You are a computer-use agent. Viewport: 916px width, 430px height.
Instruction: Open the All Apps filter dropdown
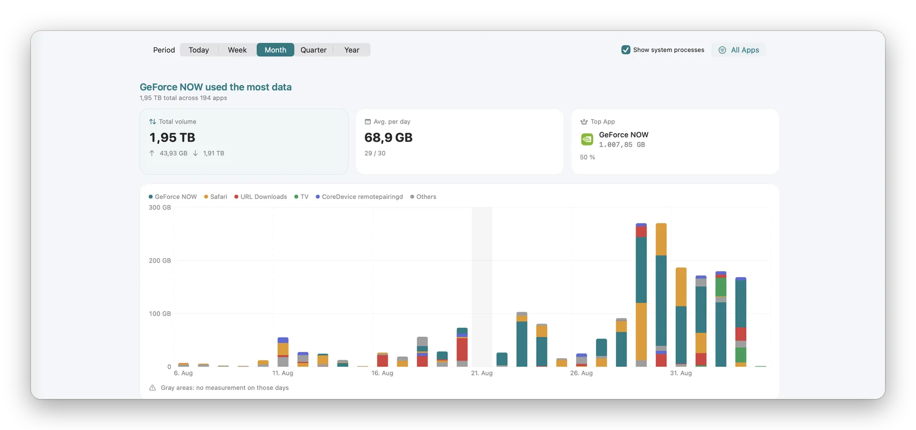(738, 50)
